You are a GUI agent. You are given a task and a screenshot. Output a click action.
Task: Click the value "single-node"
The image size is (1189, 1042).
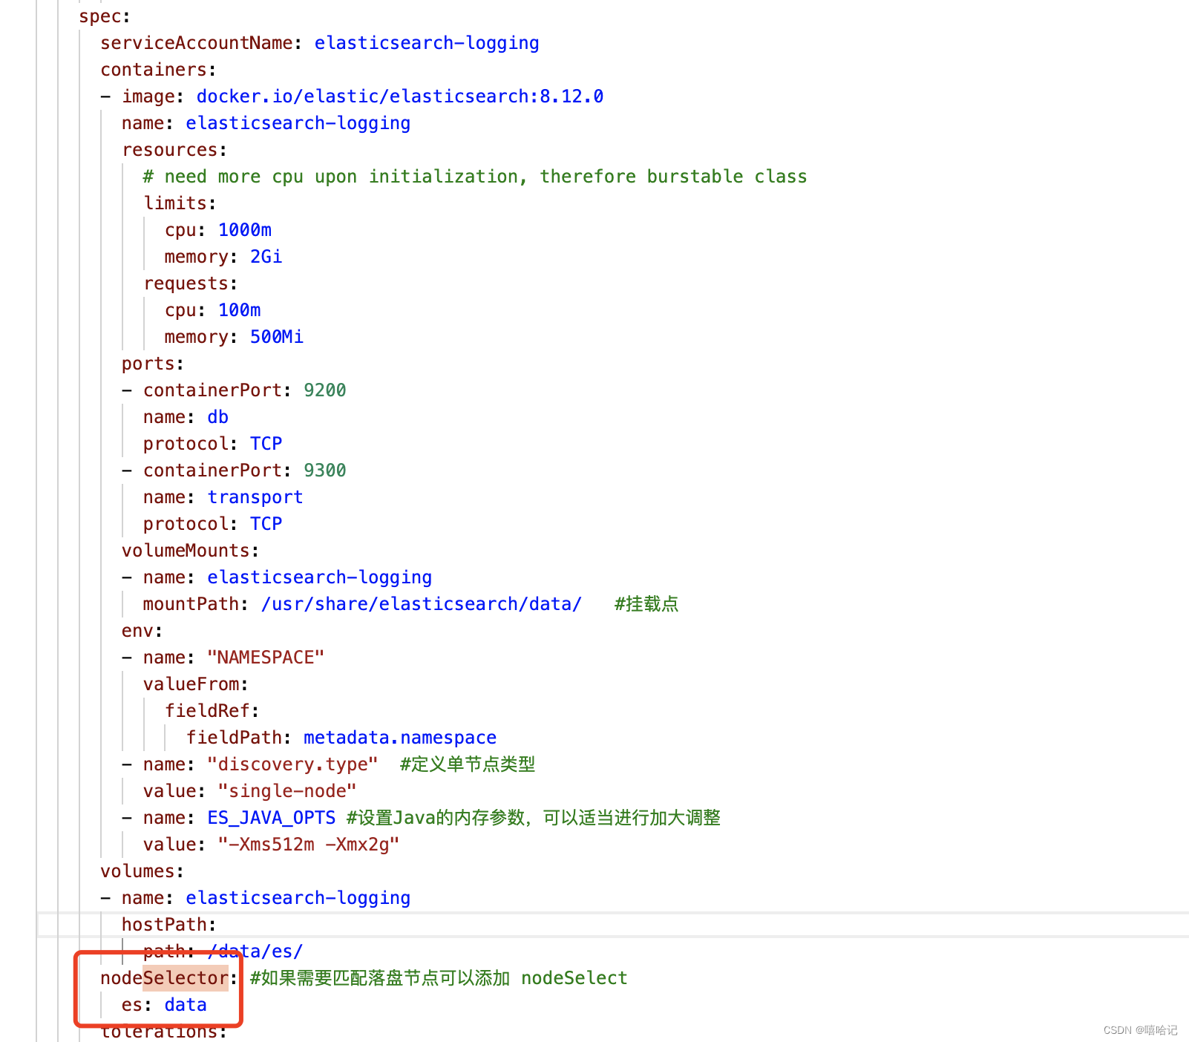[287, 791]
